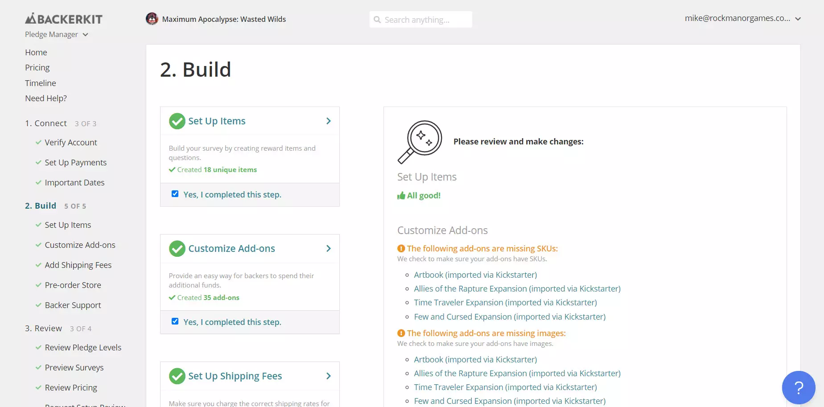Image resolution: width=824 pixels, height=407 pixels.
Task: Click Allies of the Rapture under missing SKUs
Action: (517, 288)
